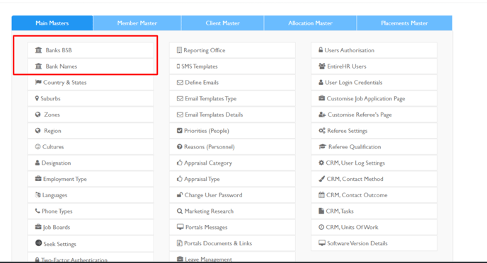Viewport: 487px width, 263px height.
Task: Click the phone icon for Phone Types
Action: click(x=38, y=211)
